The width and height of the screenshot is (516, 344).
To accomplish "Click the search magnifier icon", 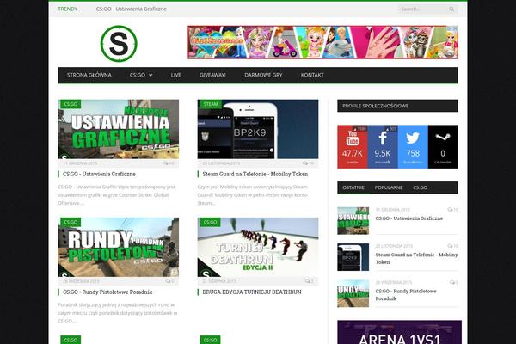I will [451, 9].
